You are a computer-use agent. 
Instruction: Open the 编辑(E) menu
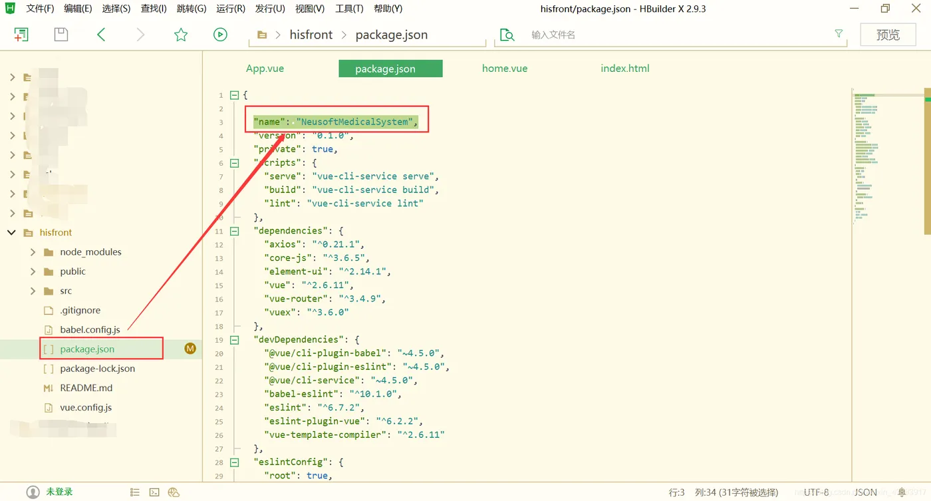[78, 9]
